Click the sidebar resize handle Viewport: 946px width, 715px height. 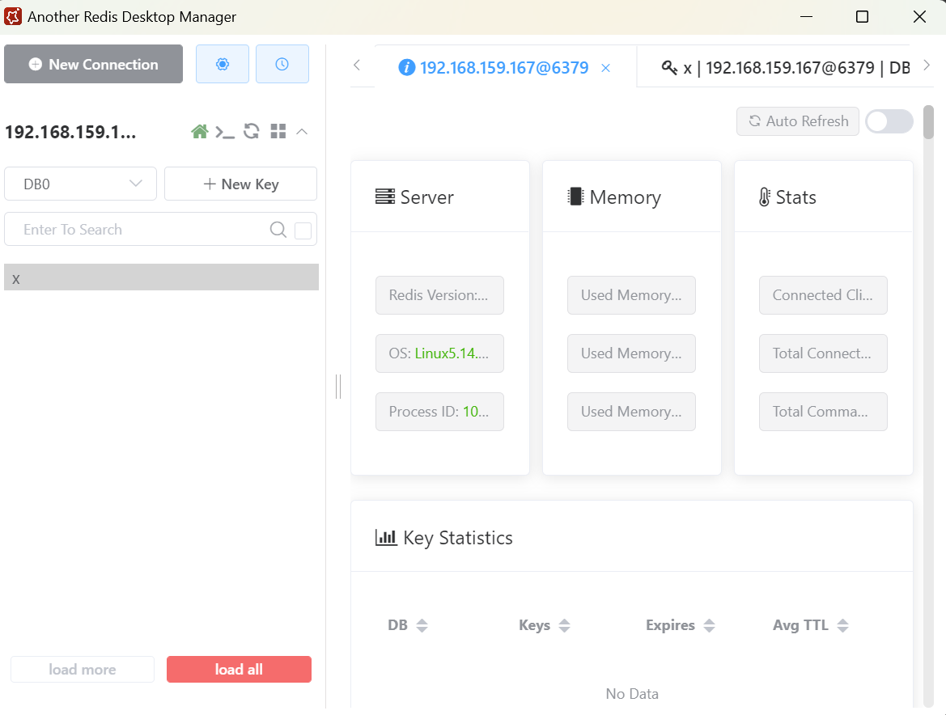click(338, 387)
